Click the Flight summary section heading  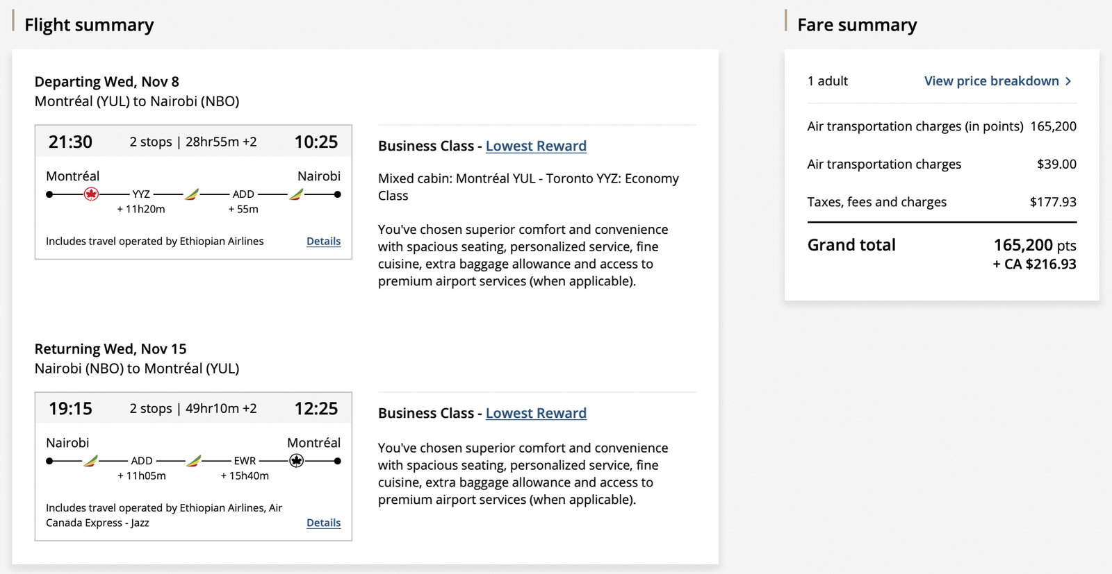(89, 24)
